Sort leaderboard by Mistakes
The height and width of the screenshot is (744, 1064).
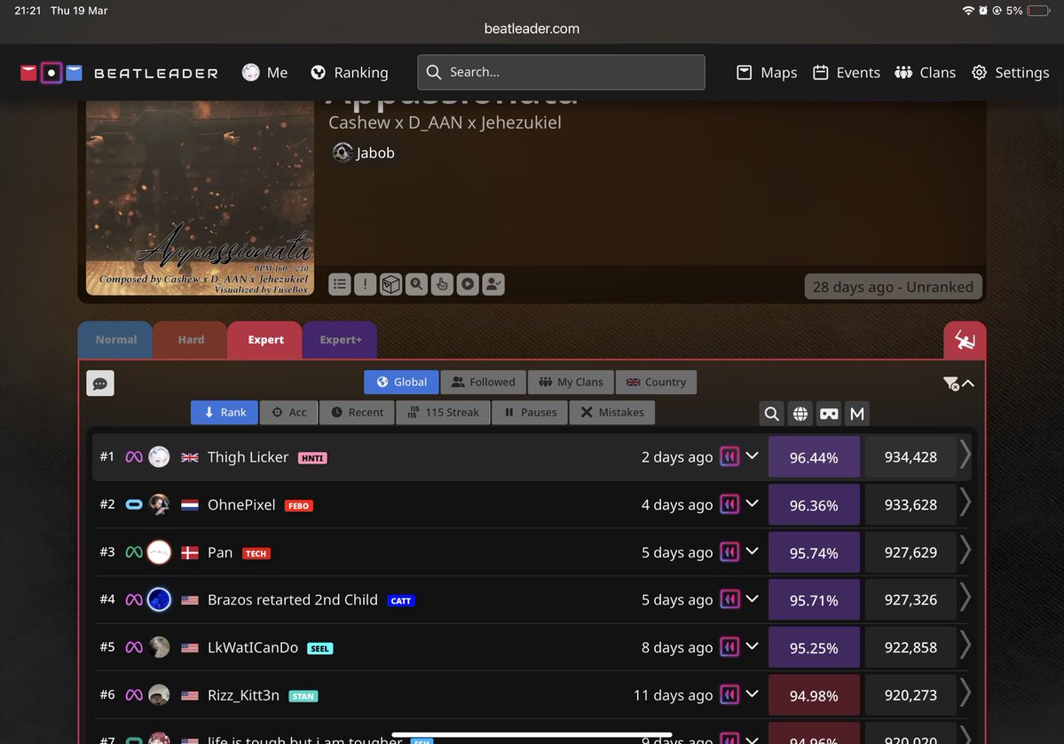tap(612, 412)
